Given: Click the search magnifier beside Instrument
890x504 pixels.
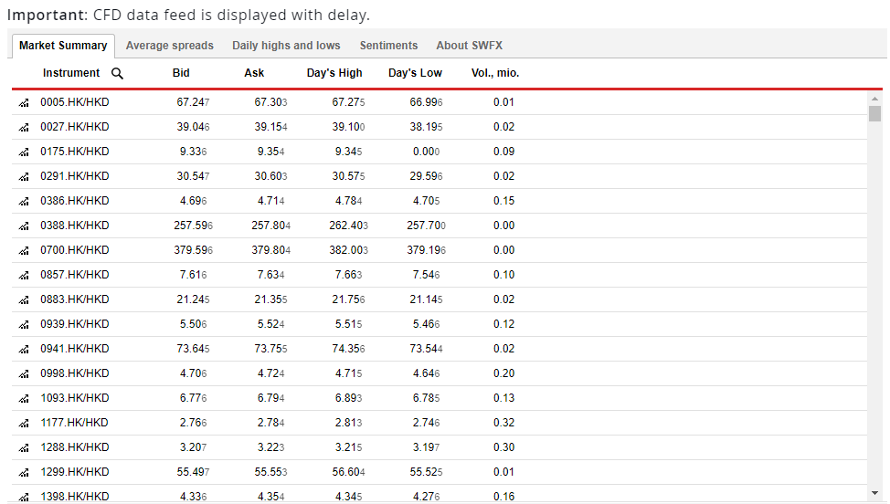Looking at the screenshot, I should [x=117, y=73].
